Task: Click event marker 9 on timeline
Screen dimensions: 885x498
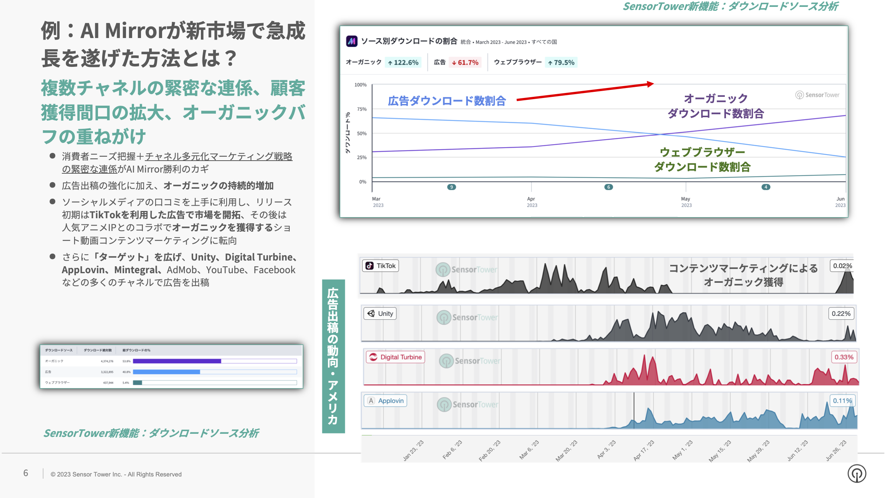Action: (451, 187)
